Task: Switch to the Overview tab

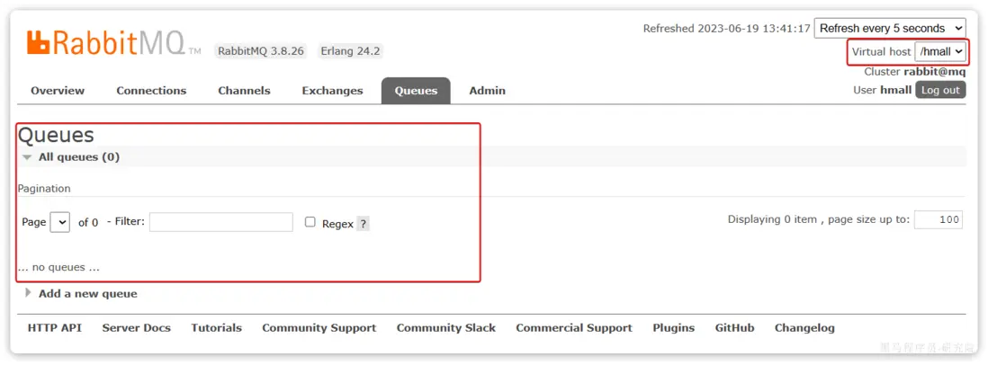Action: [58, 91]
